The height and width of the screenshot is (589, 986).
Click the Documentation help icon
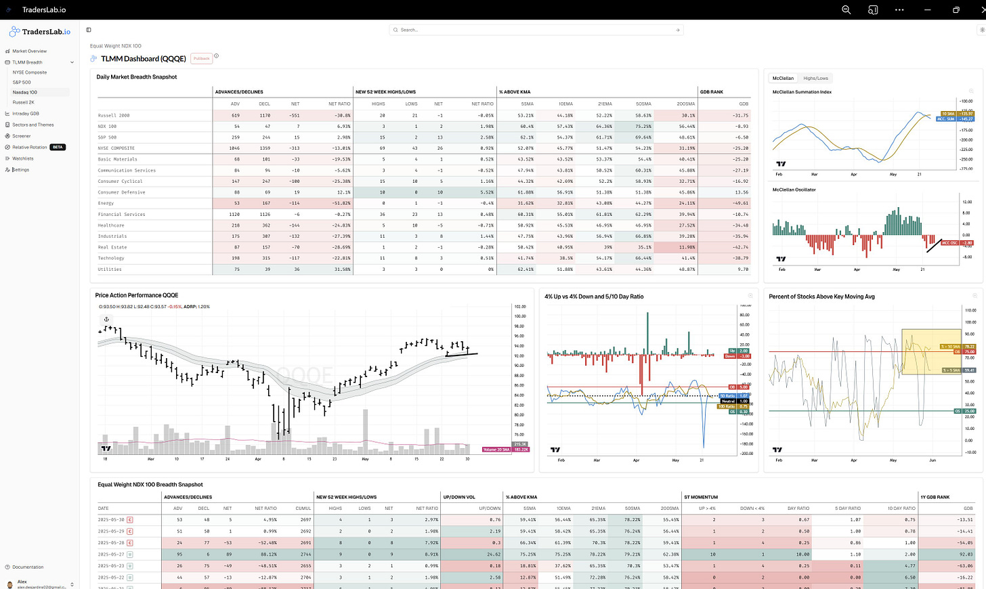(7, 567)
